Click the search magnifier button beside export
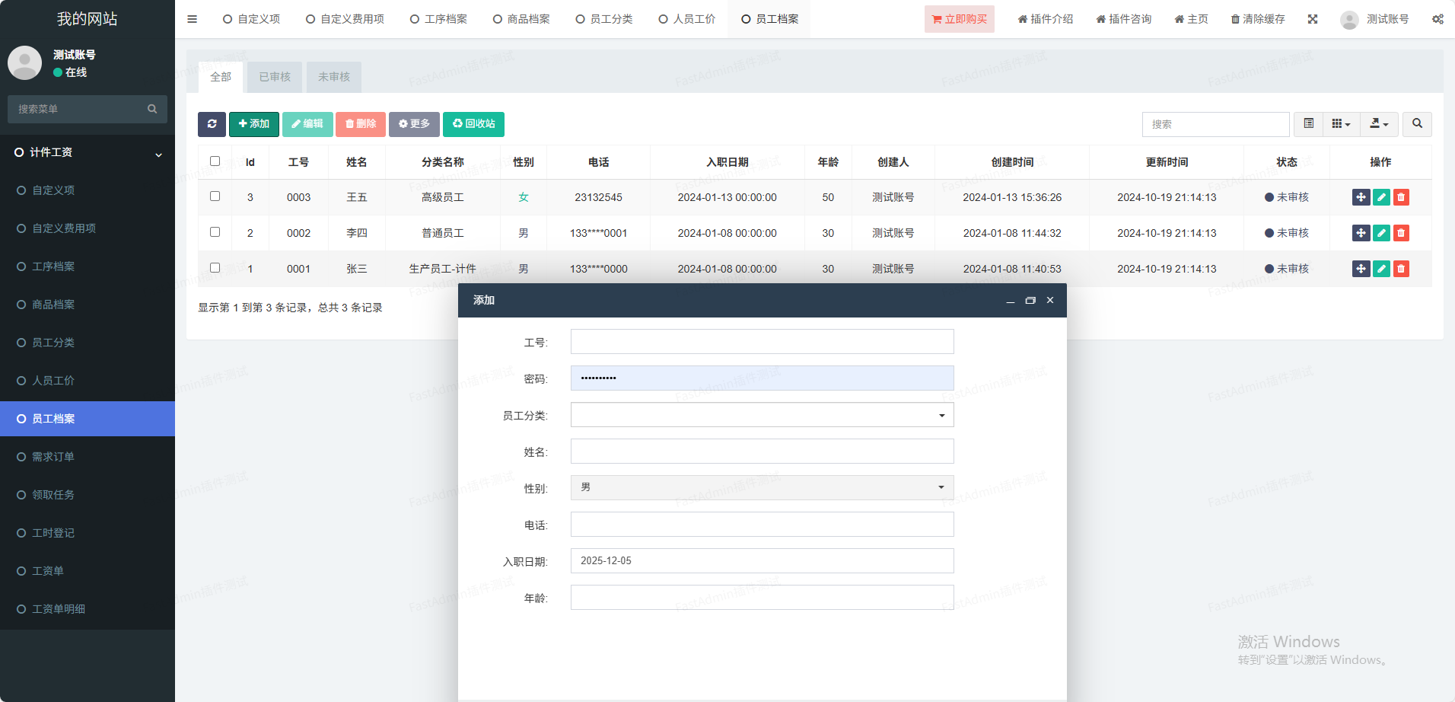Screen dimensions: 1455x702 pos(1417,124)
